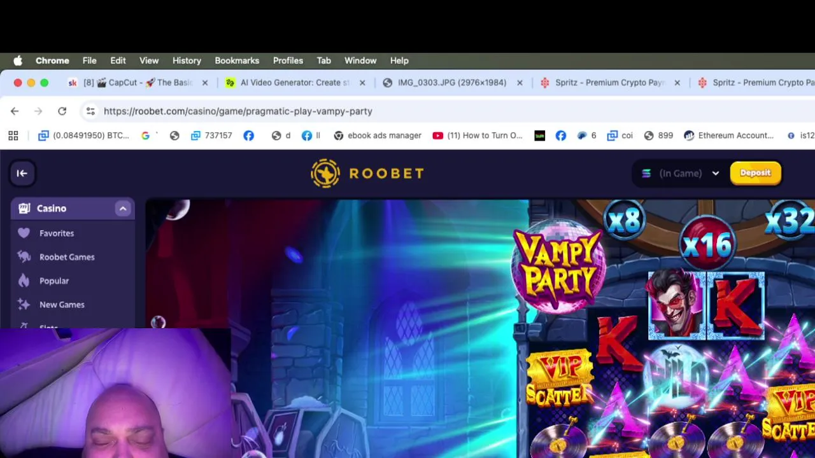This screenshot has width=815, height=458.
Task: Open the Facebook bookmark next to 737157
Action: pos(248,135)
